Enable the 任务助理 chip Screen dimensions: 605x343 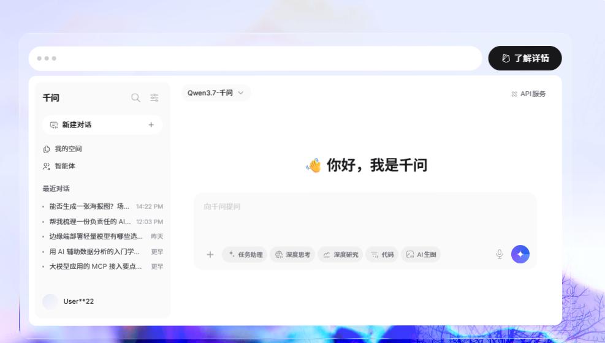(x=245, y=254)
